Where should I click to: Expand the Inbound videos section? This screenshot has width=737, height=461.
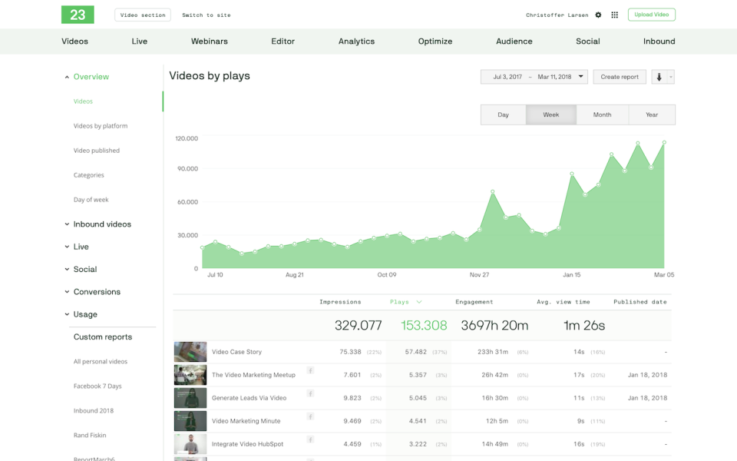pos(104,224)
